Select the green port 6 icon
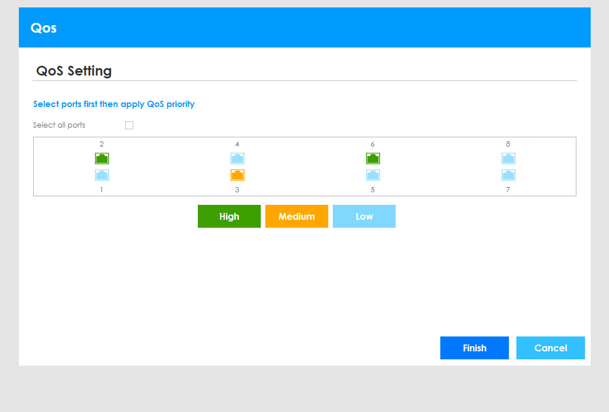This screenshot has width=609, height=412. click(373, 159)
